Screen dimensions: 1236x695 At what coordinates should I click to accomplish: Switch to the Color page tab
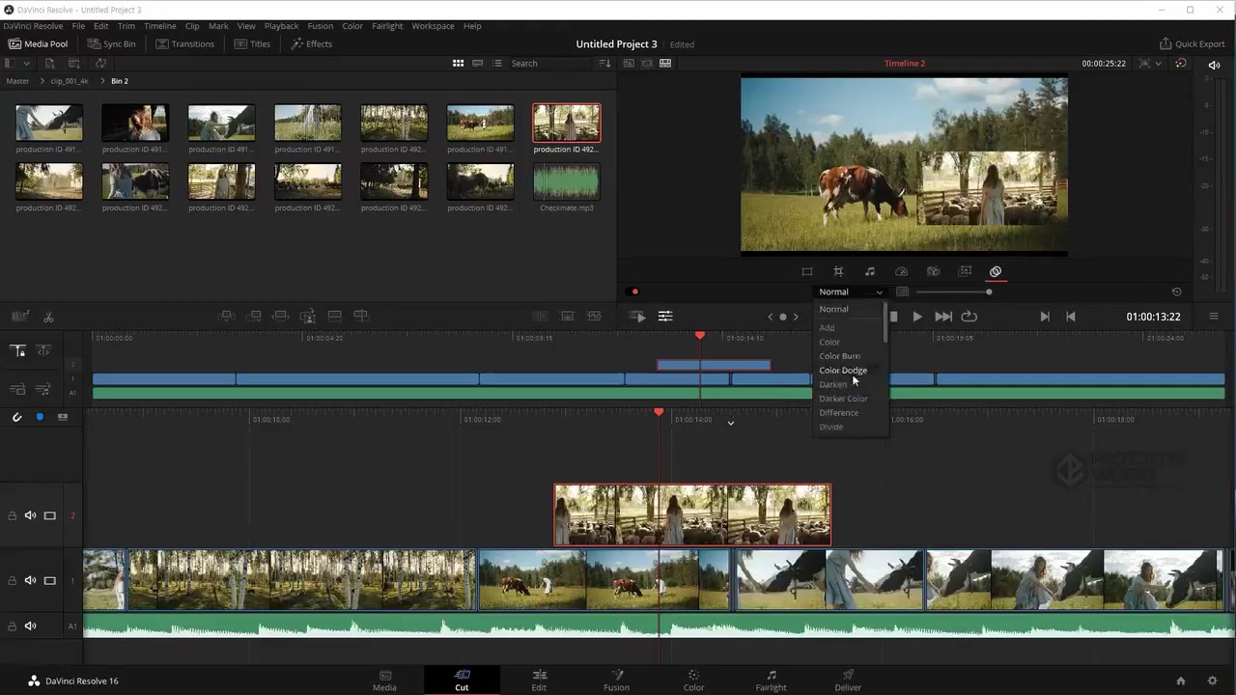(693, 681)
